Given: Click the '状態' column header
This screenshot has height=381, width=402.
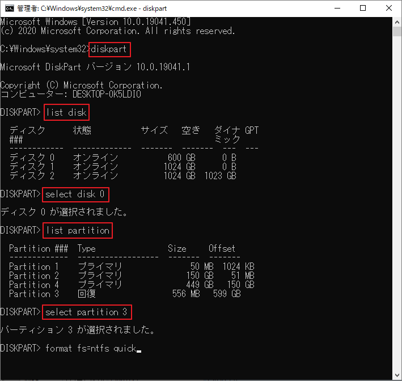Looking at the screenshot, I should (82, 130).
